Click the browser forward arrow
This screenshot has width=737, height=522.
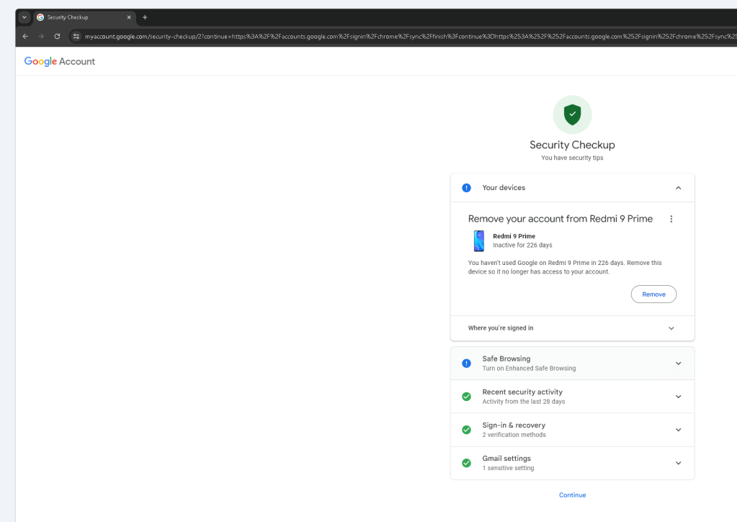41,36
